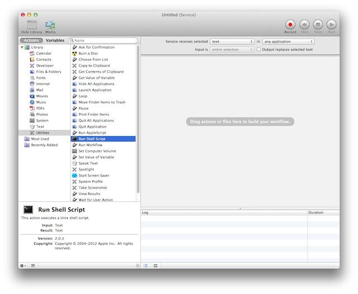Select the Run AppleScript action
358x294 pixels.
coord(92,132)
